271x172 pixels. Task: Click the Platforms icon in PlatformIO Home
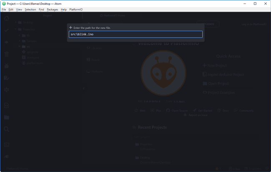coord(88,71)
